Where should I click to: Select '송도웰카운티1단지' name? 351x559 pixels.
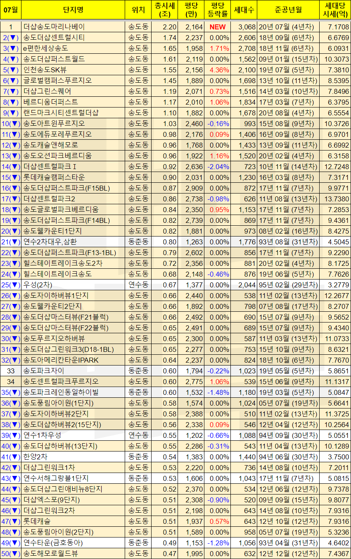(52, 231)
